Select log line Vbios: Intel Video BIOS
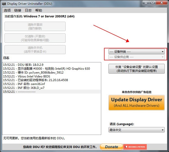169x152 pixels. coord(52,76)
